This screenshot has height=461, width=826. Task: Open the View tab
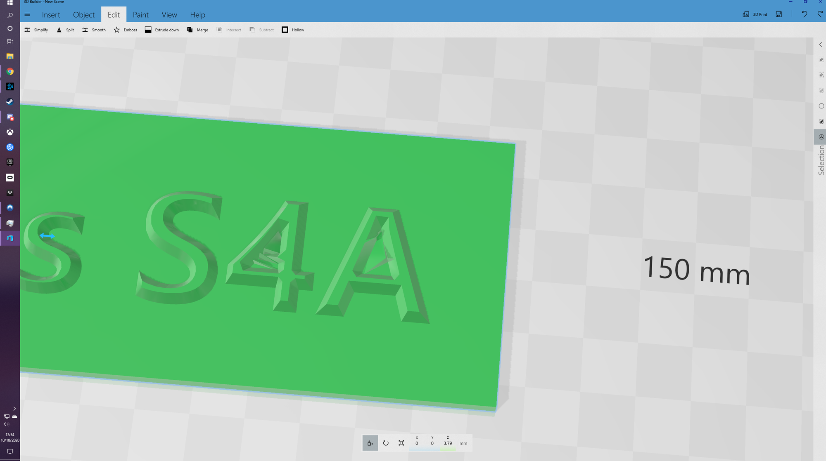[x=169, y=15]
